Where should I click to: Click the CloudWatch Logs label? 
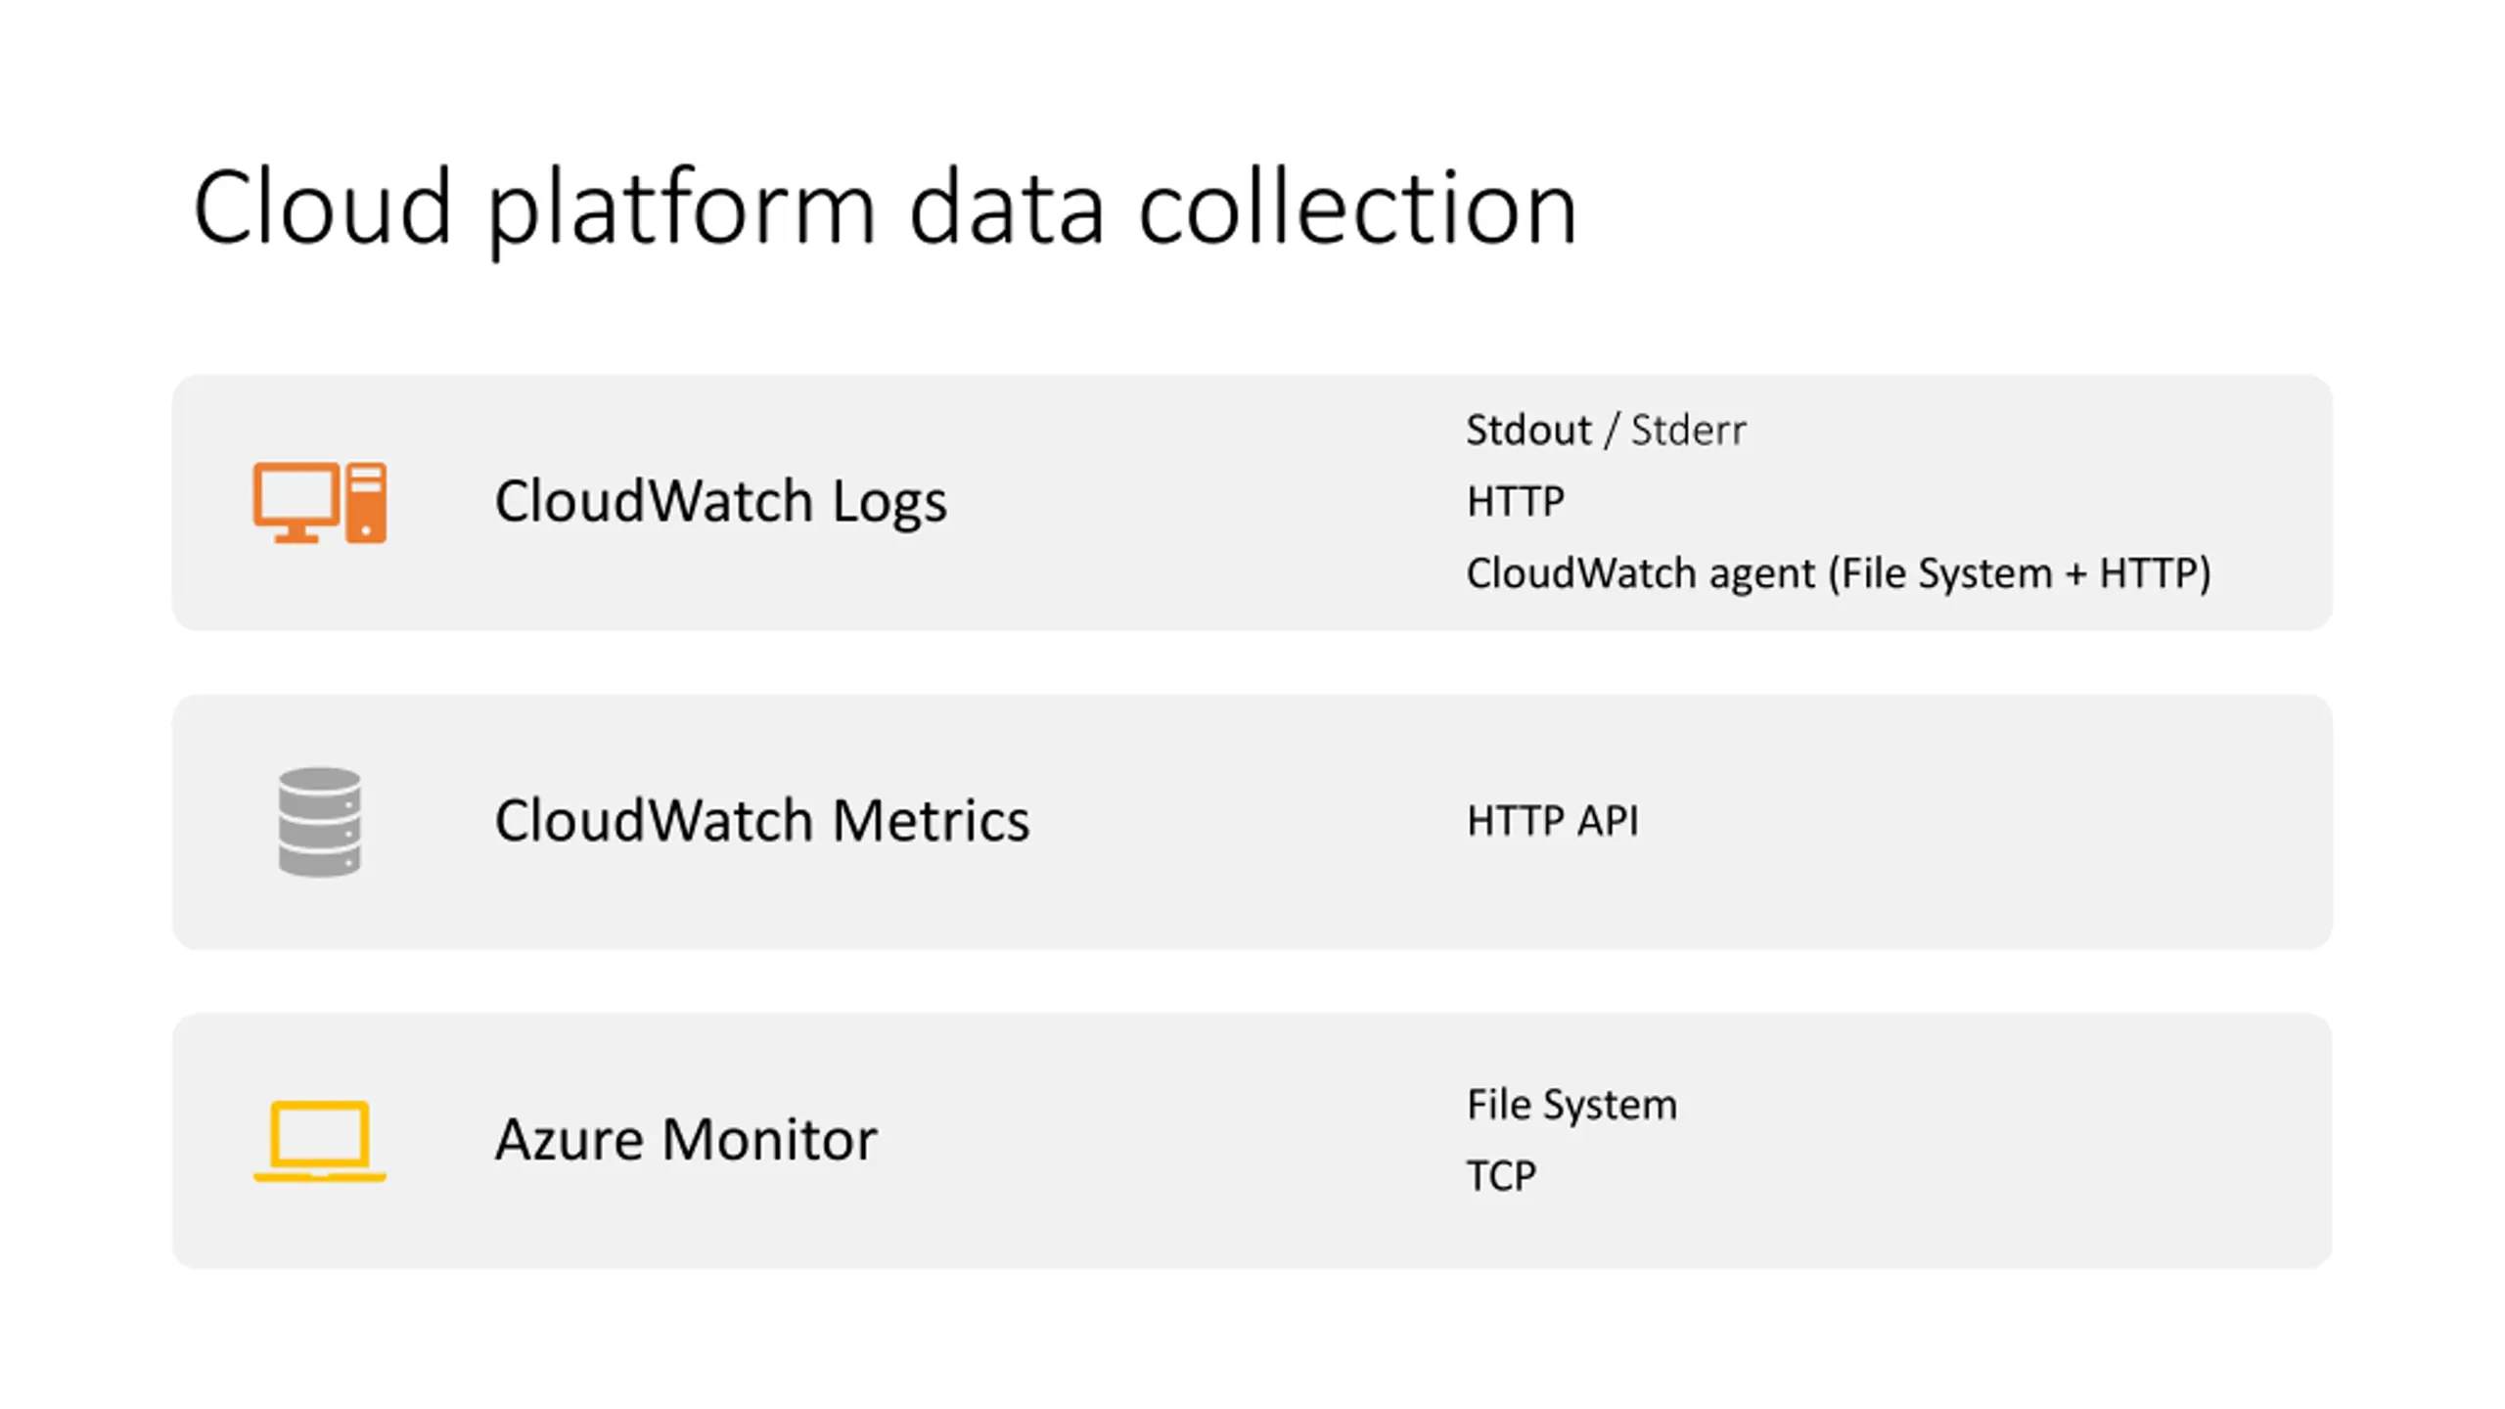[x=721, y=502]
